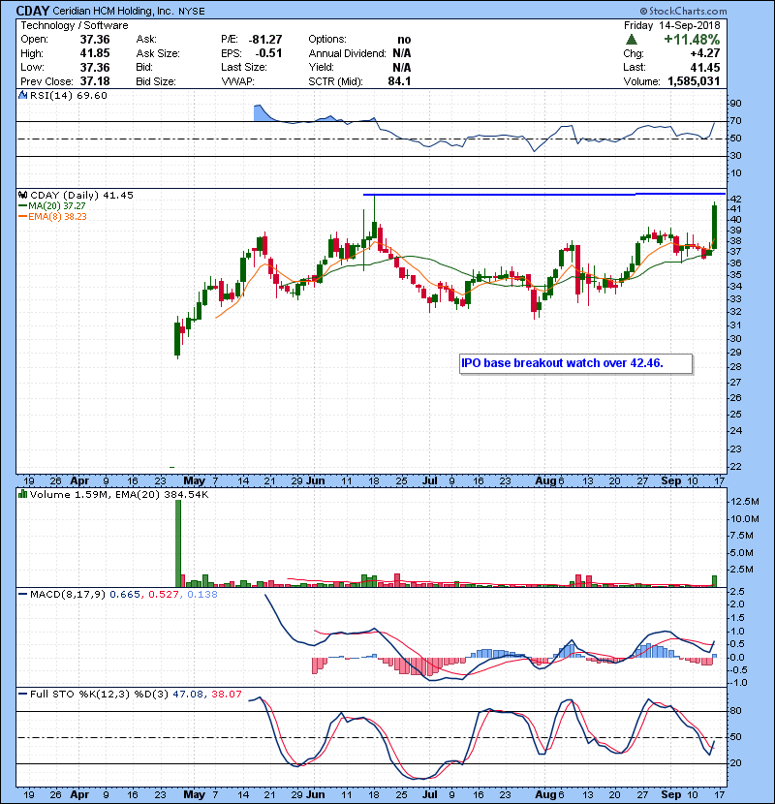Click the green up-triangle change icon
Screen dimensions: 775x804
[x=632, y=39]
